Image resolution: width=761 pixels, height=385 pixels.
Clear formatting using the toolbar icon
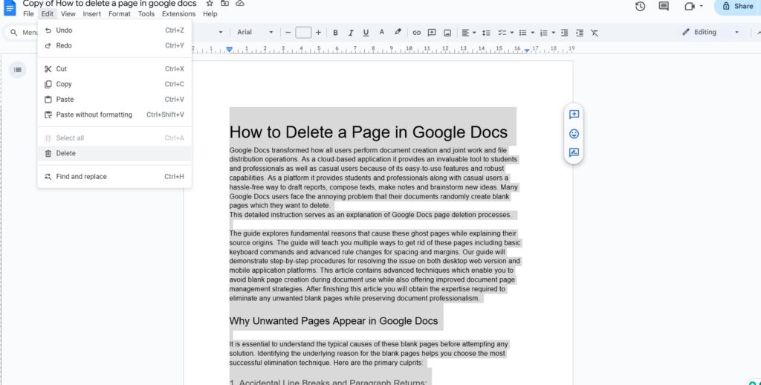(x=595, y=33)
